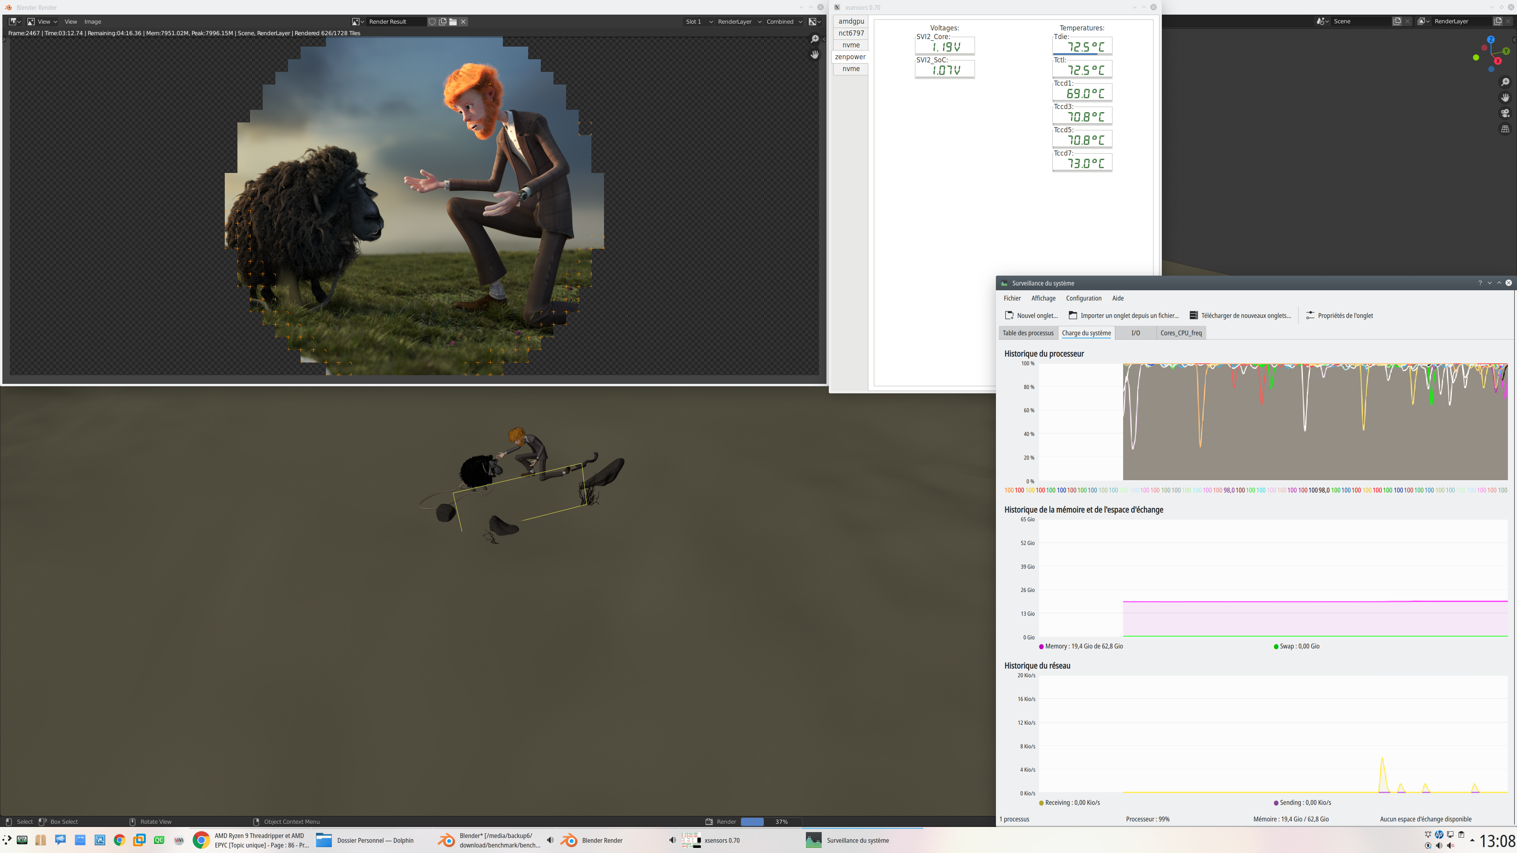Open the Affichage menu

(1043, 299)
